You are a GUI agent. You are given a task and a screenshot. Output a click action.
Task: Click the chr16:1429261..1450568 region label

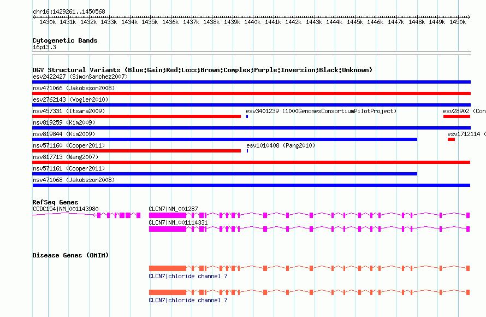coord(69,11)
